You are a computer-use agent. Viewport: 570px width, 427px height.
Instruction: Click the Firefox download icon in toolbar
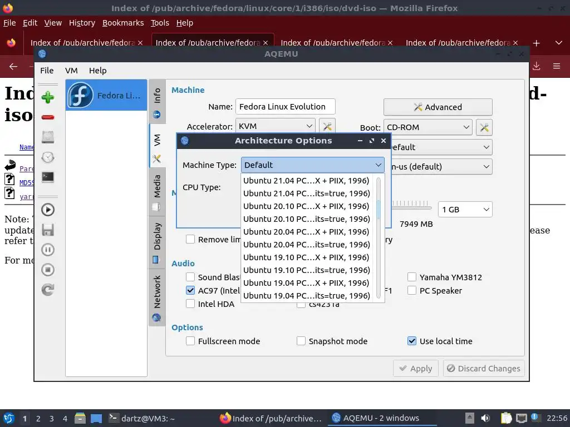(536, 67)
